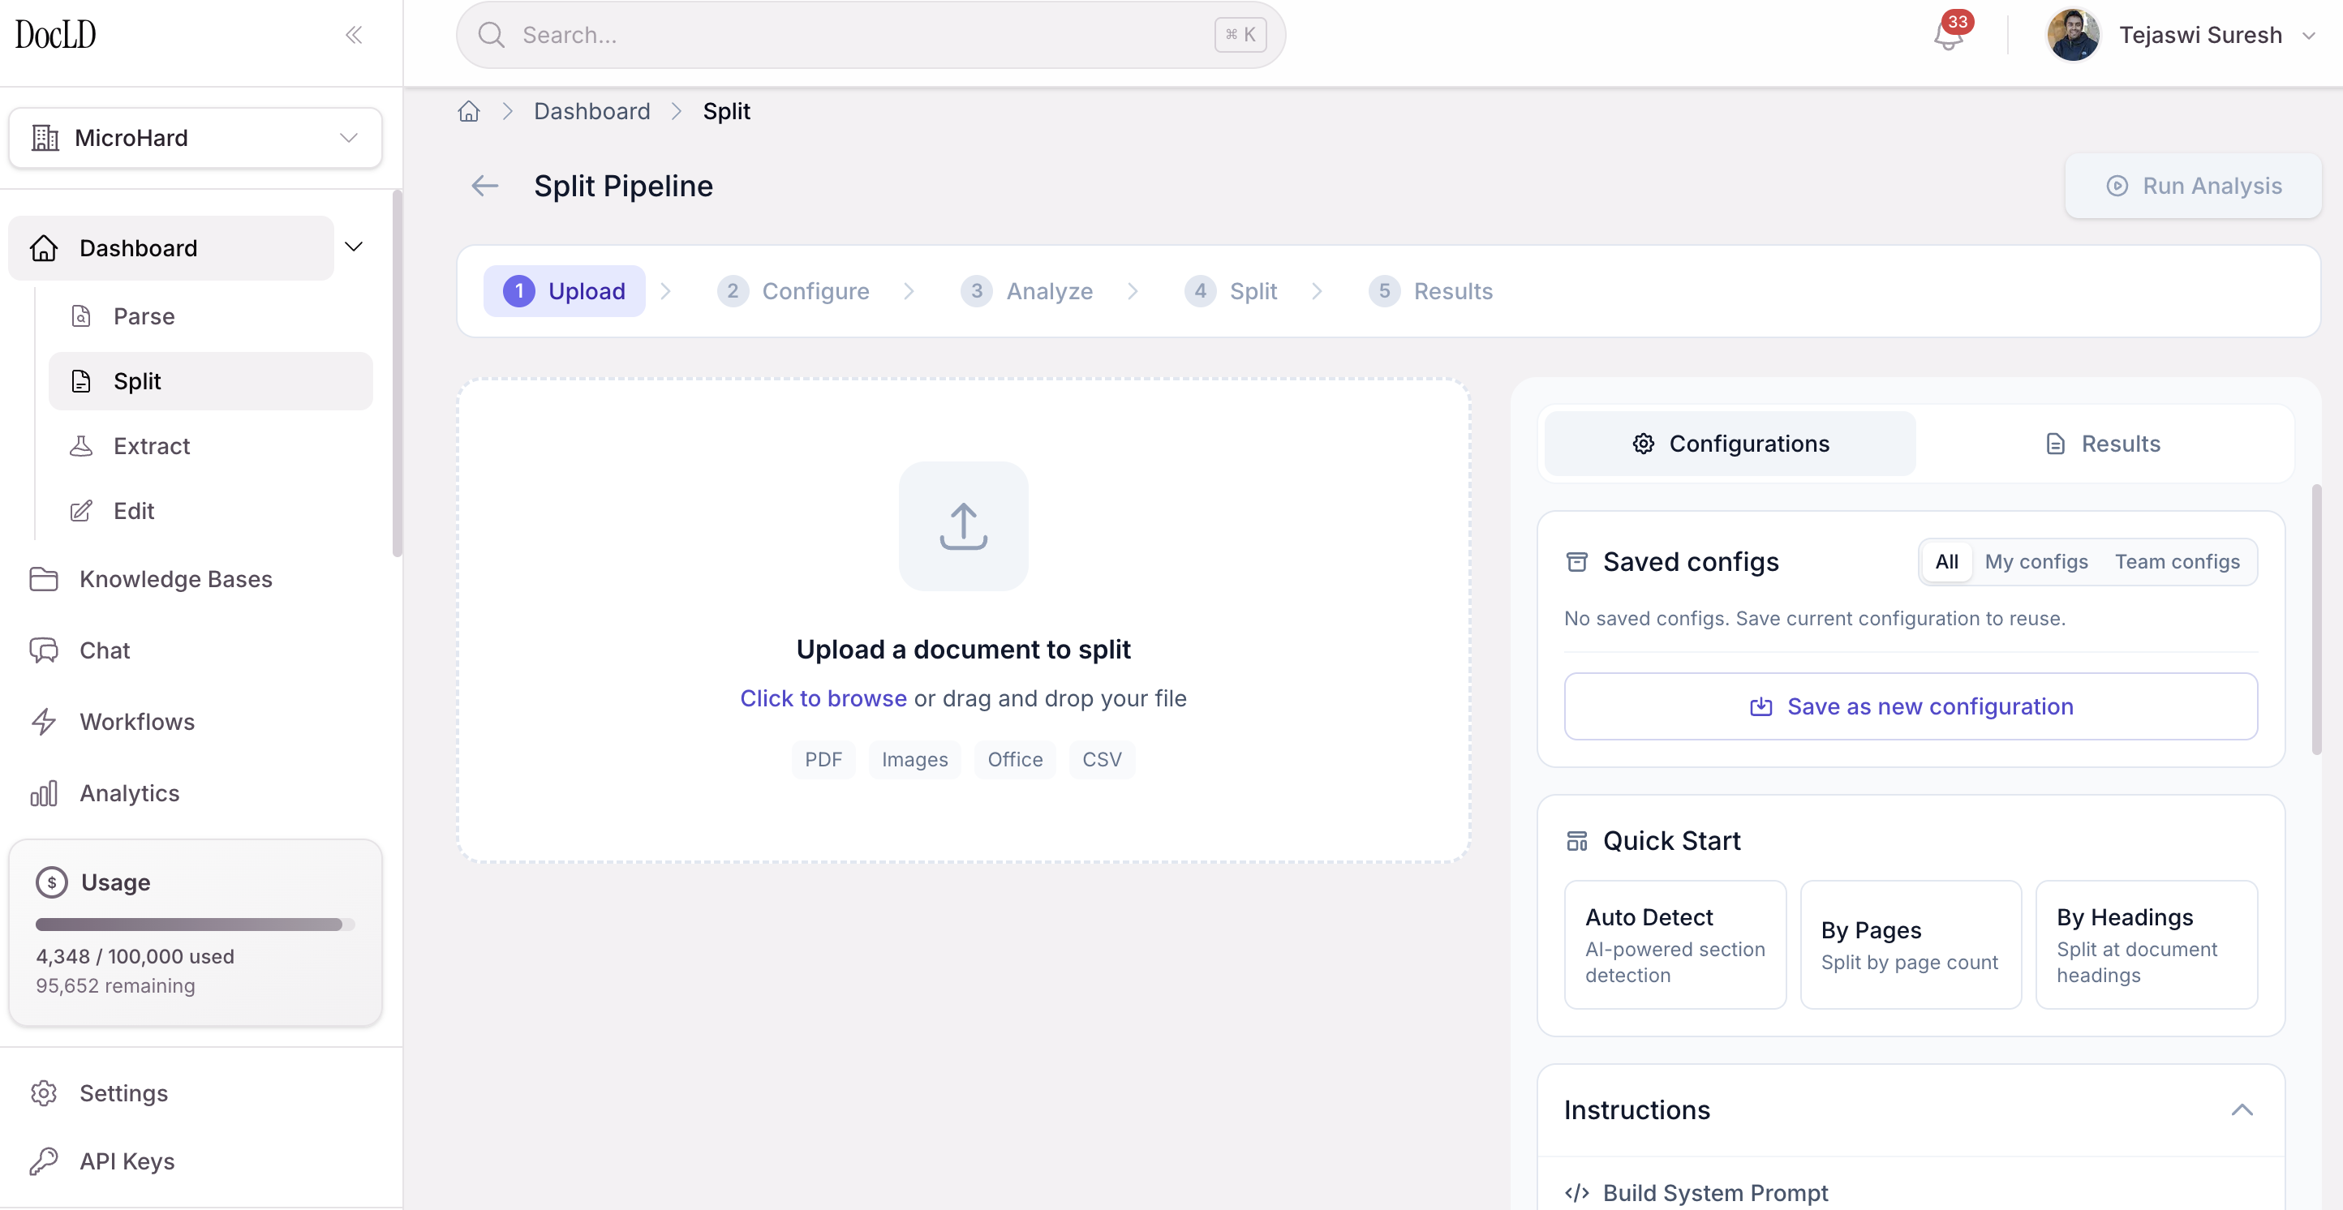Select the All saved configs filter
This screenshot has height=1210, width=2343.
1946,562
